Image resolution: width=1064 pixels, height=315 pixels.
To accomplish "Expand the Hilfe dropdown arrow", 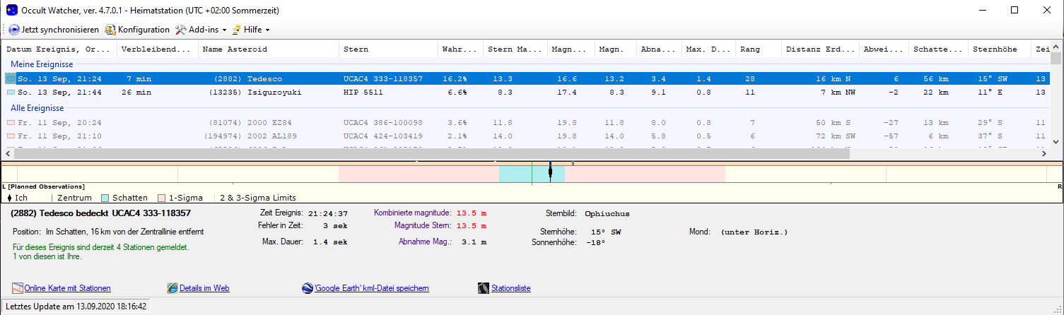I will click(x=267, y=30).
